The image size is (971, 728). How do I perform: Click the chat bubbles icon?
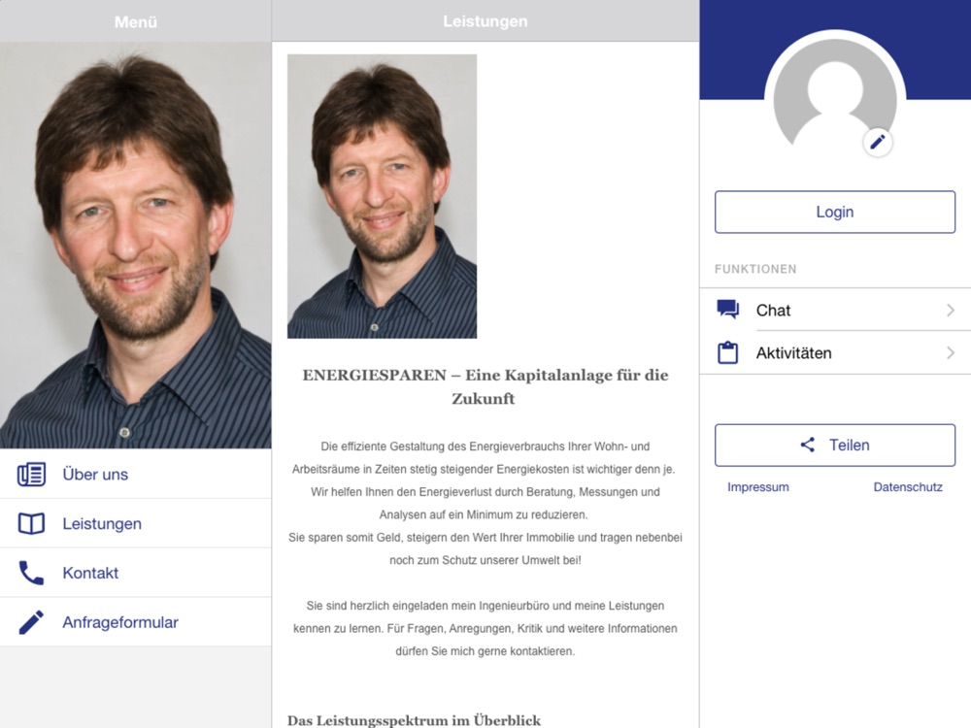coord(727,309)
